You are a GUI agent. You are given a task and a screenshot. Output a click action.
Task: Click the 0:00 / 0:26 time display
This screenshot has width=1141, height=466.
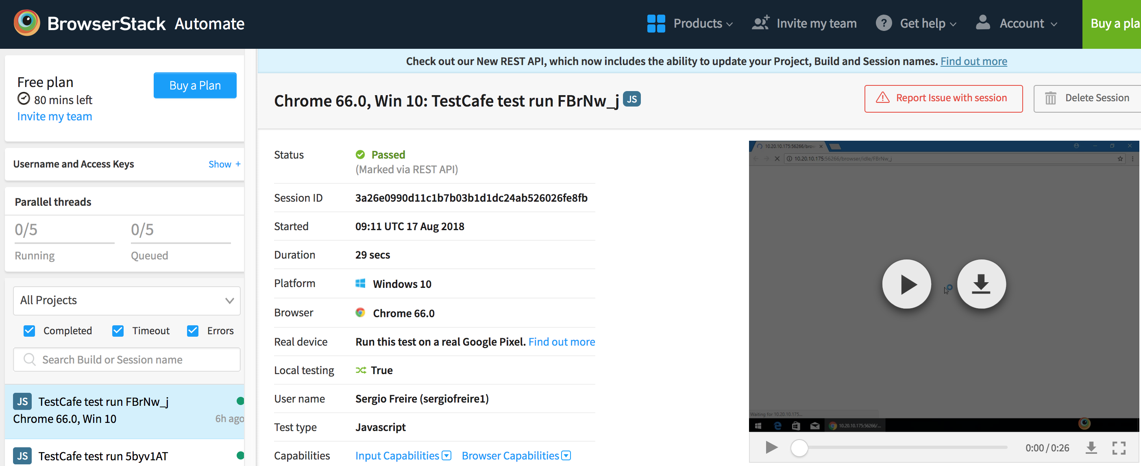pos(1047,448)
